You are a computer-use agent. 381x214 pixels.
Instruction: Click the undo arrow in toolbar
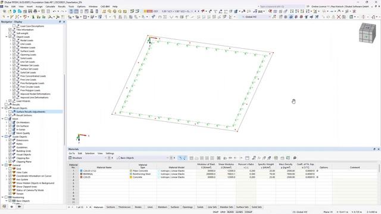54,11
